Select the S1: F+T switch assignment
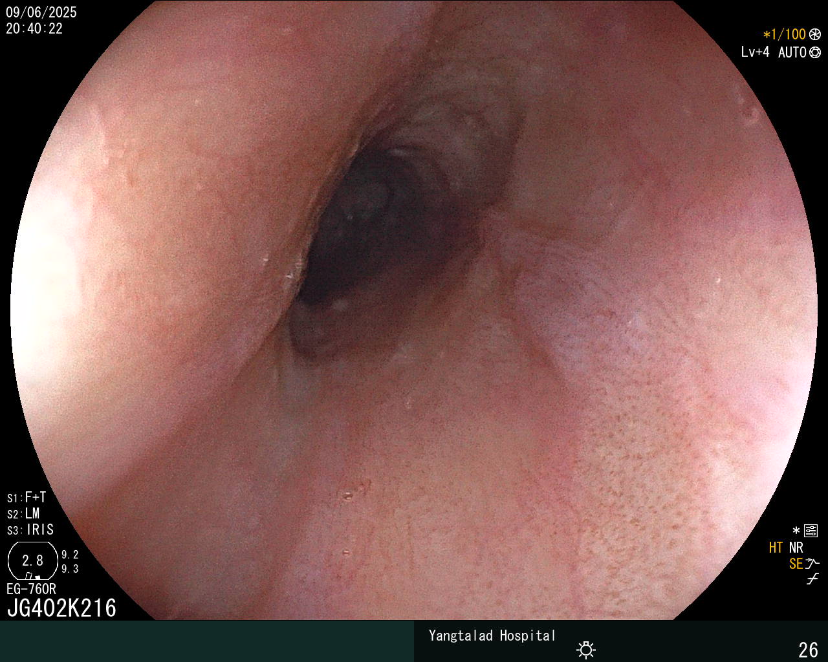Viewport: 828px width, 662px height. click(x=27, y=497)
